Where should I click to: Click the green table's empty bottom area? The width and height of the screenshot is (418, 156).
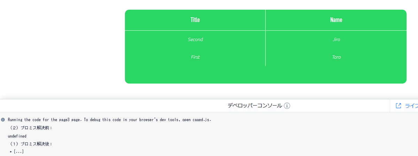(265, 75)
